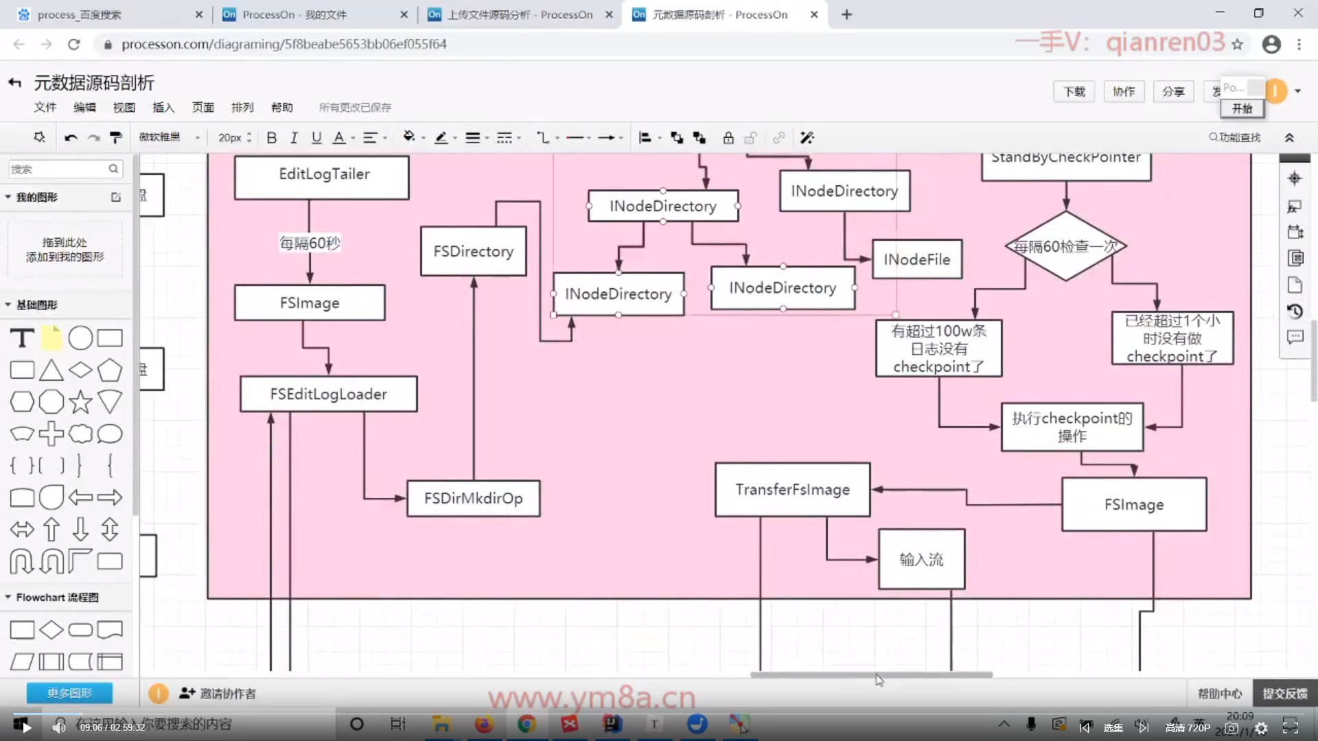The height and width of the screenshot is (741, 1318).
Task: Click the pin toolbar icon
Action: point(40,137)
